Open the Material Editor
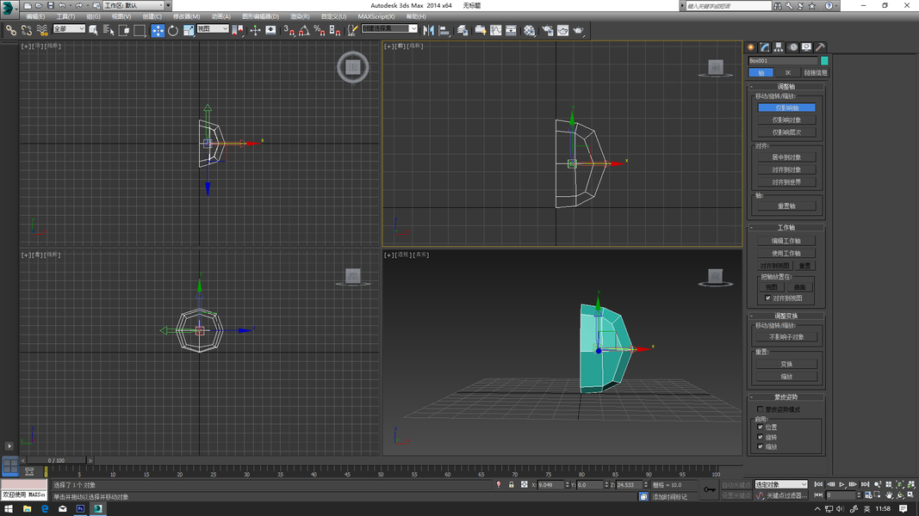 [529, 30]
